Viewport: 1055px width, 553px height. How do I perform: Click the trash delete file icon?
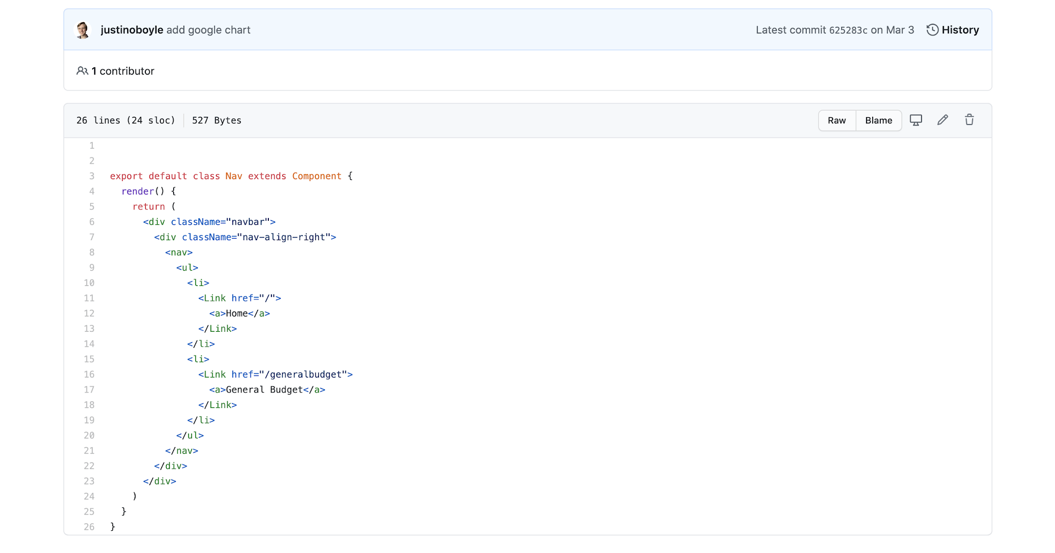pyautogui.click(x=969, y=120)
